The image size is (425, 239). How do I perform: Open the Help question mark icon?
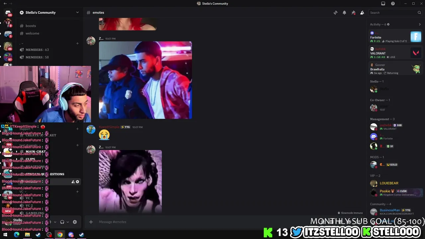(393, 4)
